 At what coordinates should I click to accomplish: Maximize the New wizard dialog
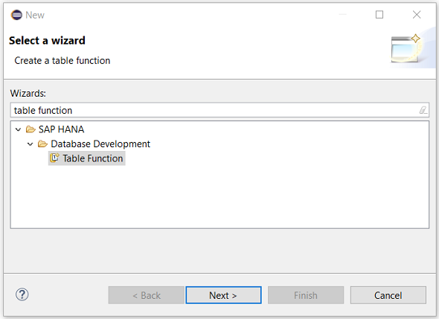[x=379, y=15]
